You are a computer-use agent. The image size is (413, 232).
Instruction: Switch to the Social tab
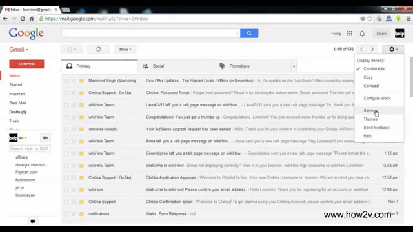click(x=176, y=66)
